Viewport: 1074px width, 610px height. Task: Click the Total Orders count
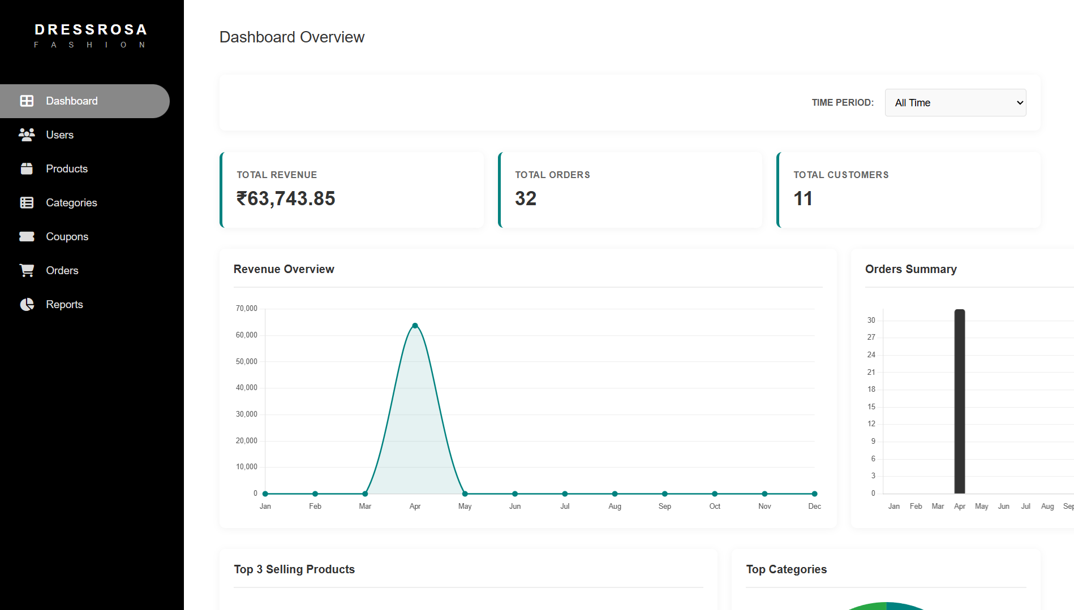point(525,198)
